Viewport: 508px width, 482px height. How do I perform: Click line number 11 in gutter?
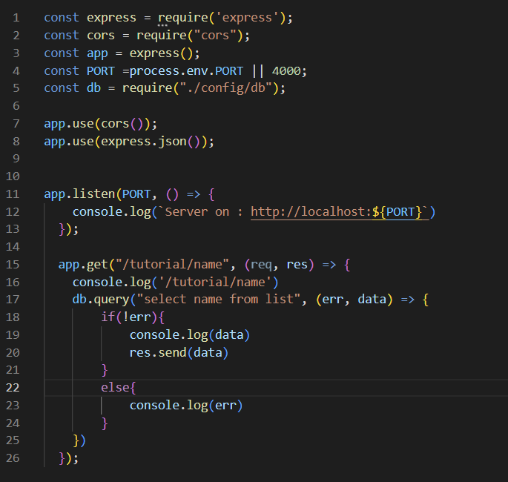(x=13, y=194)
